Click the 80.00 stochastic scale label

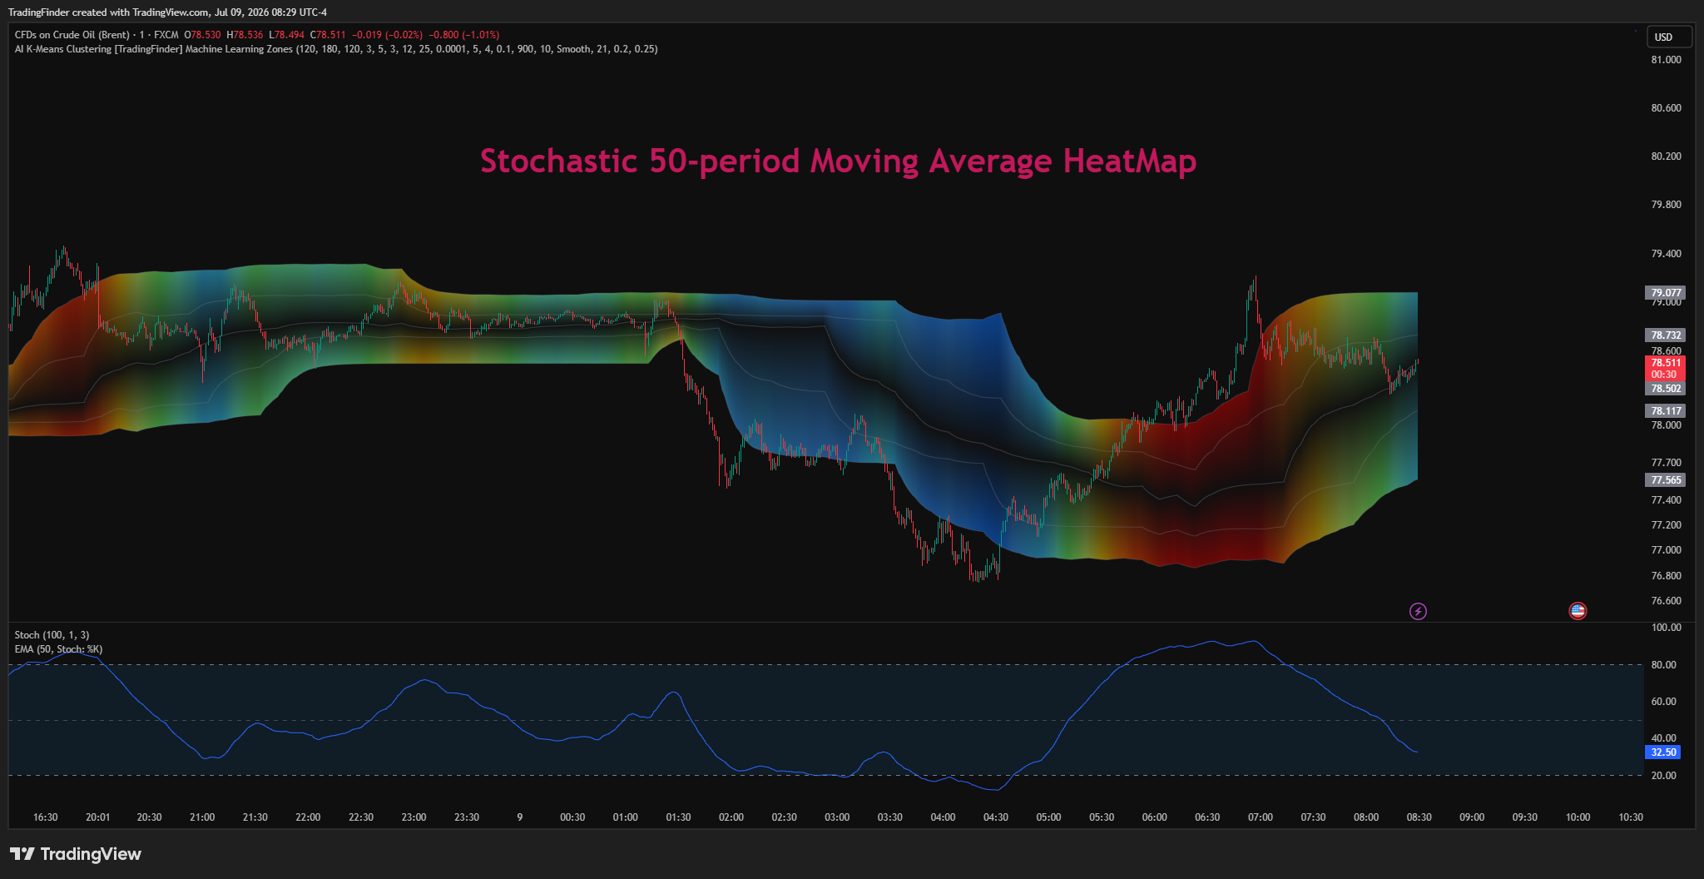1664,665
